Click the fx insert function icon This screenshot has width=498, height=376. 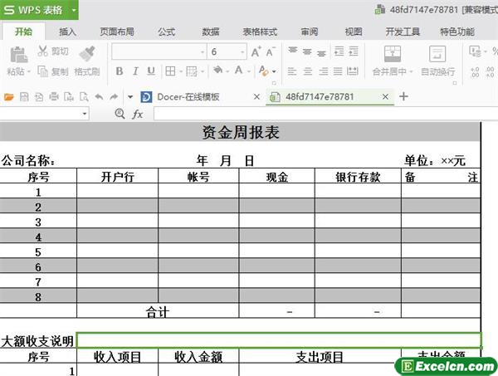tap(137, 114)
